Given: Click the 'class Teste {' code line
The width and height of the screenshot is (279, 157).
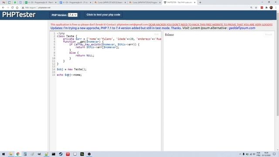Looking at the screenshot, I should (67, 36).
